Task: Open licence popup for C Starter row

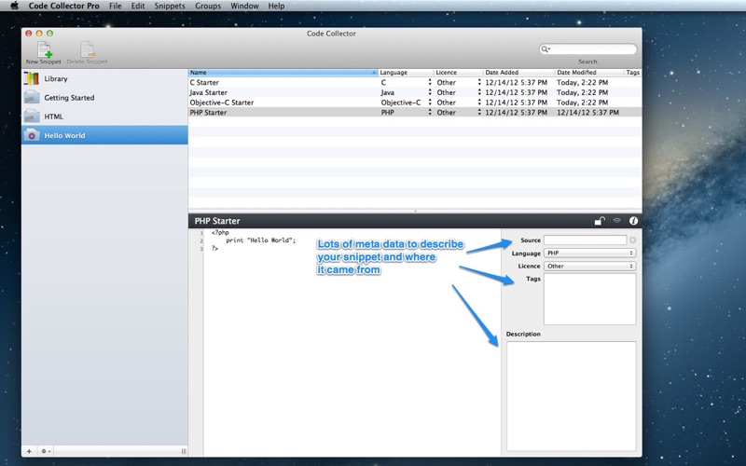Action: point(479,82)
